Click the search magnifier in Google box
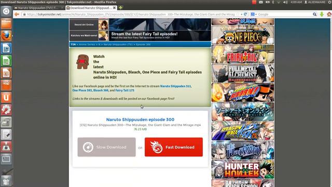Viewport: 332px width, 187px height. (x=315, y=14)
